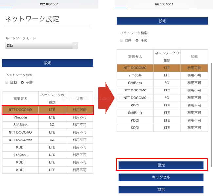Choose 自動 network search in right screen
The height and width of the screenshot is (196, 213).
[x=121, y=41]
